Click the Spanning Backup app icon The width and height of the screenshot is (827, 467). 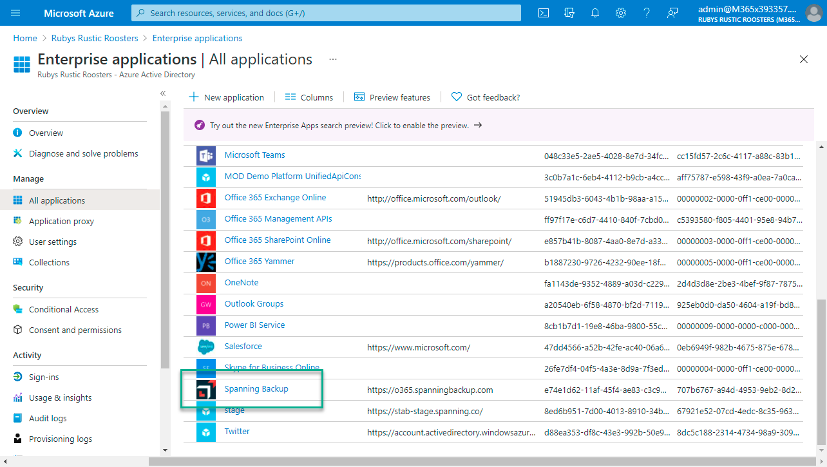(x=205, y=390)
